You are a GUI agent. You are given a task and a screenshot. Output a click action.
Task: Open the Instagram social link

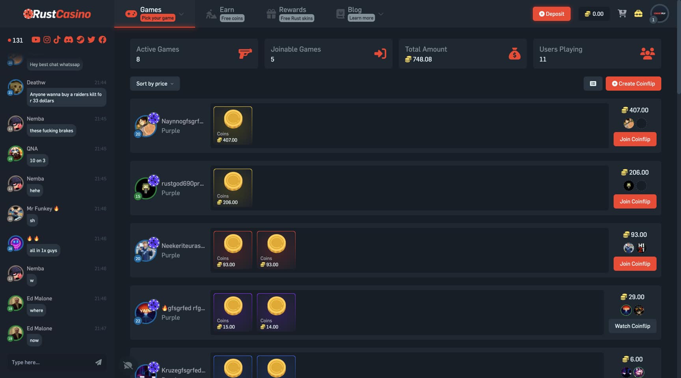point(47,40)
